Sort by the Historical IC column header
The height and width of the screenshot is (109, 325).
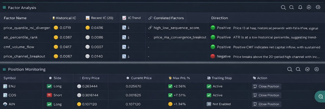66,18
